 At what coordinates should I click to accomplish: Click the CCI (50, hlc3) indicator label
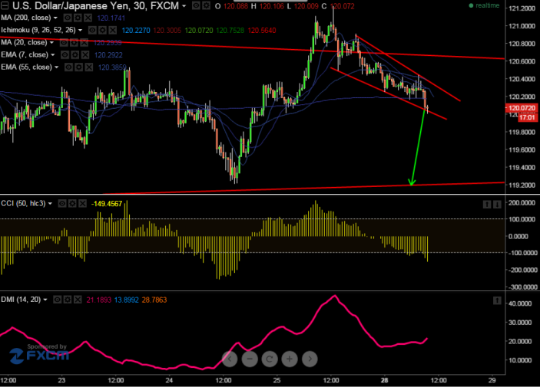[x=23, y=204]
